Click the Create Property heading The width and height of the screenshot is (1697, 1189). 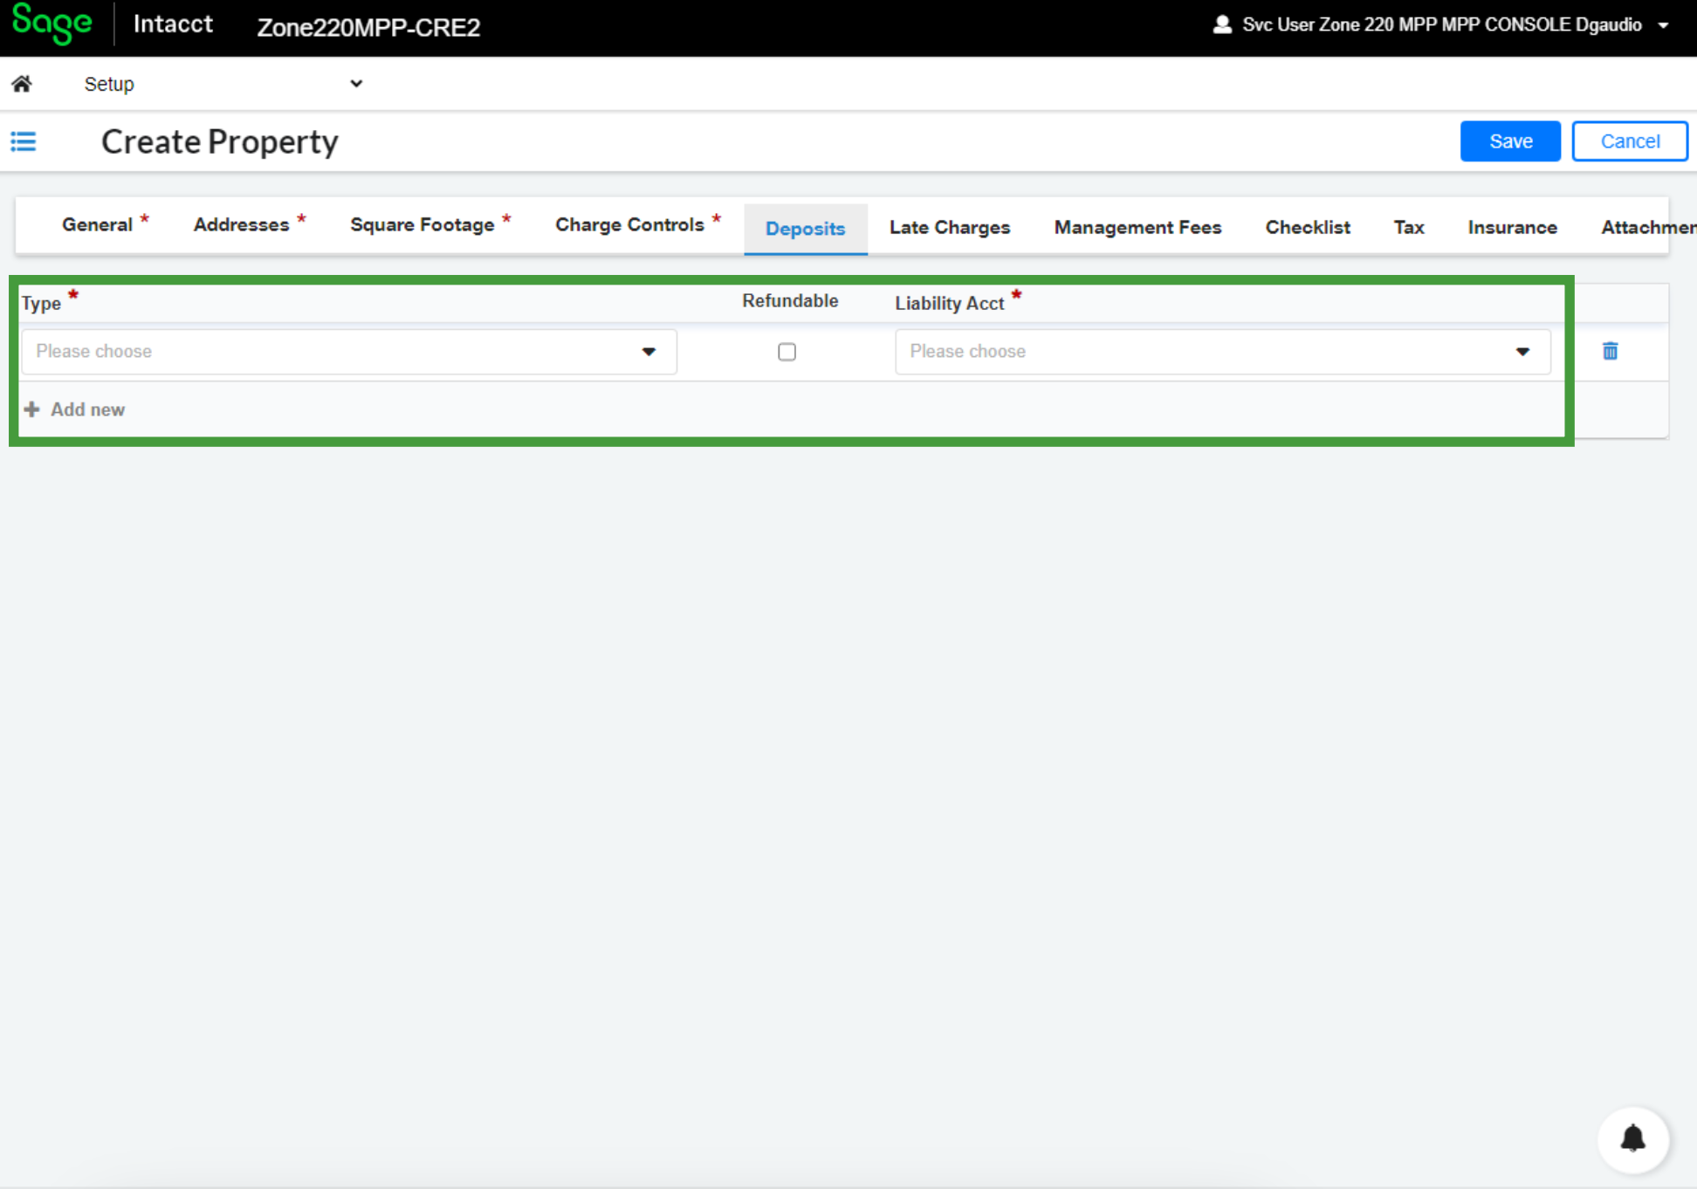point(219,141)
